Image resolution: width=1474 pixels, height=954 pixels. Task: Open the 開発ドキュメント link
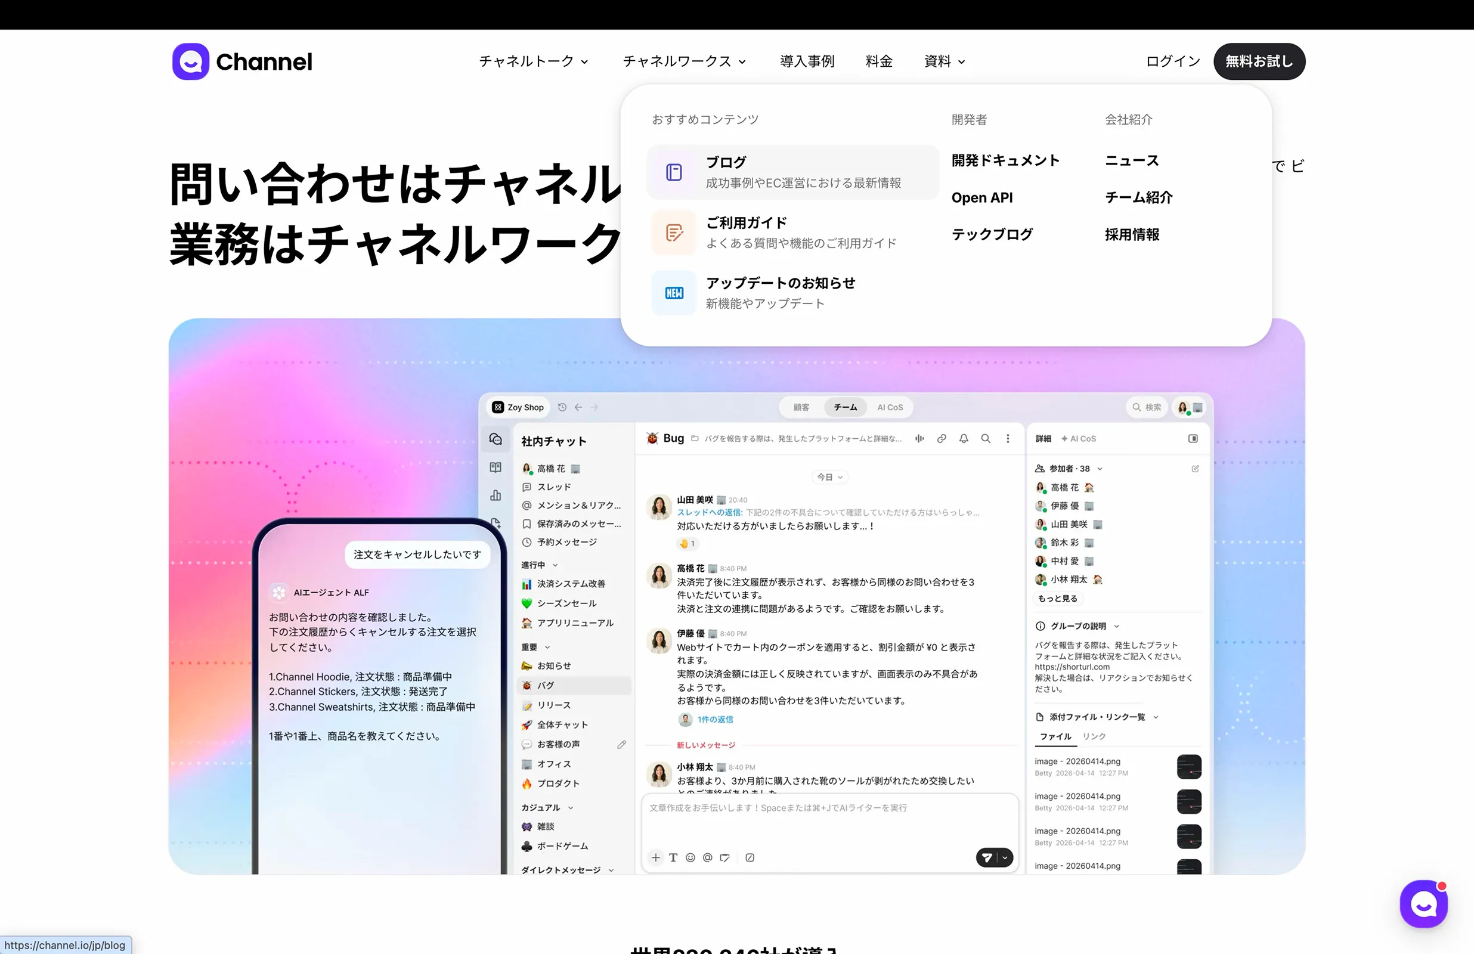tap(1006, 160)
